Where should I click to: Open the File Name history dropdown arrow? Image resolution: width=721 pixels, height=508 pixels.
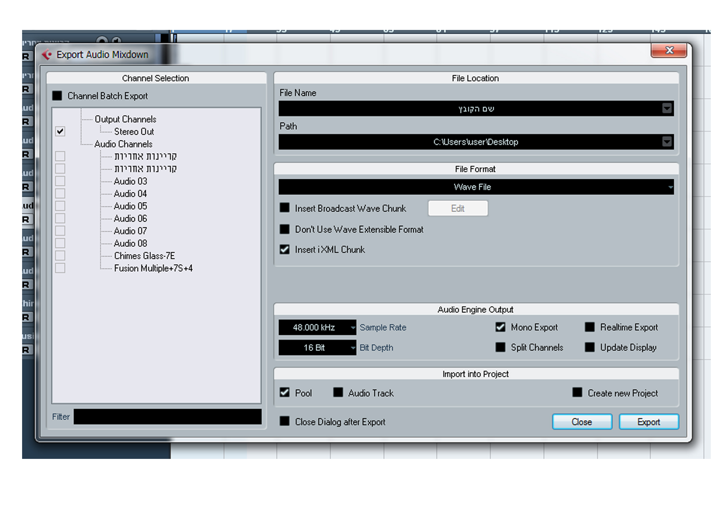tap(667, 109)
